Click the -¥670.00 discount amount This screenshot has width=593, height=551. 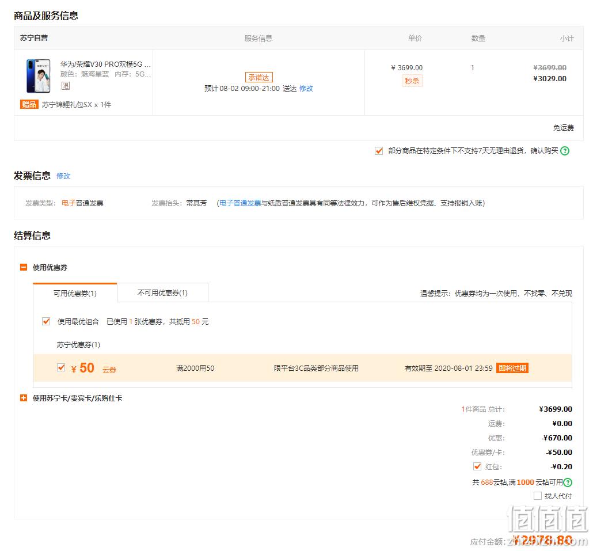click(x=557, y=438)
